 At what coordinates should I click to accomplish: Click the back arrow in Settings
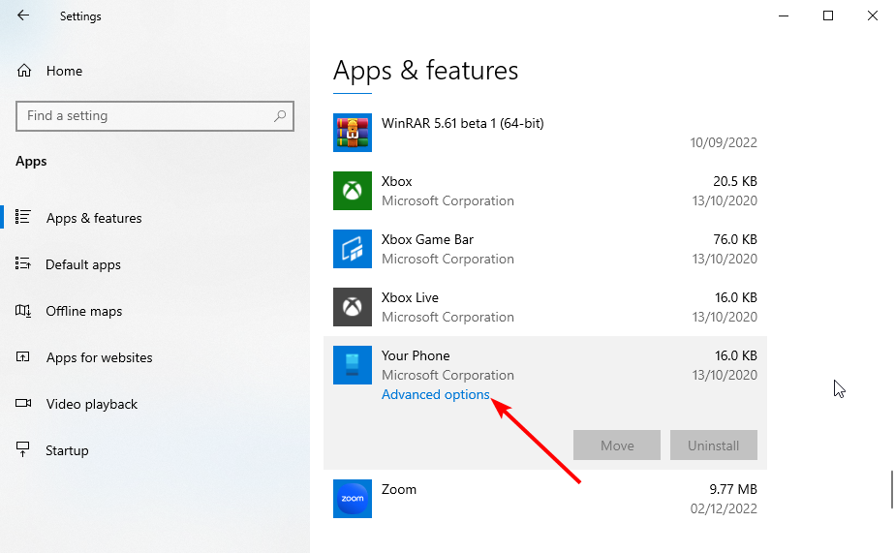(23, 15)
